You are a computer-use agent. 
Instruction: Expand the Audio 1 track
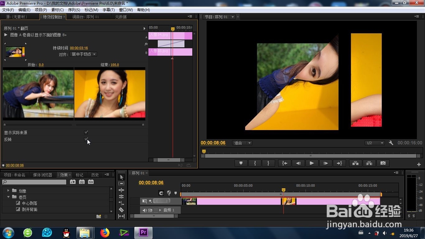(160, 210)
